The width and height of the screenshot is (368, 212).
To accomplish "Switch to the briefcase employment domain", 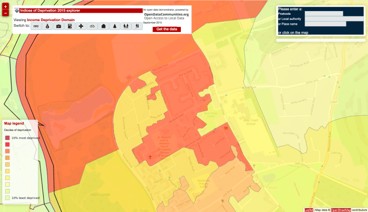I will [x=58, y=26].
